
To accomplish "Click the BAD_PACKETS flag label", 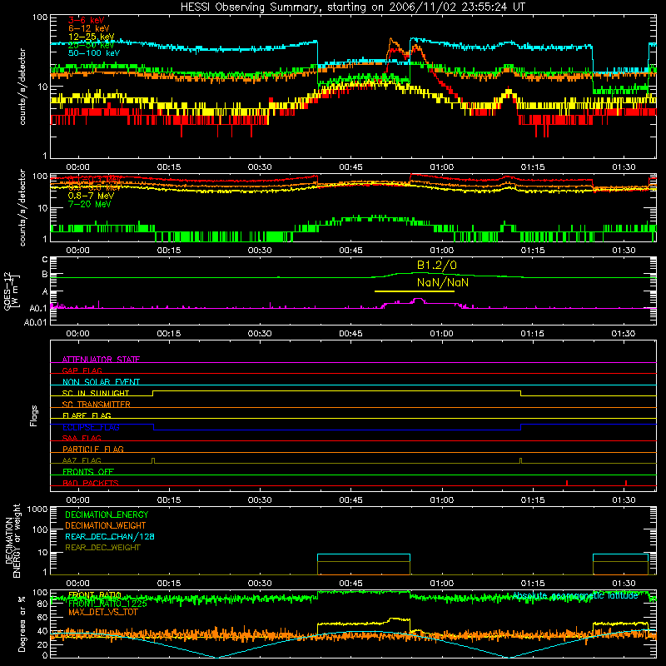I will (x=91, y=483).
